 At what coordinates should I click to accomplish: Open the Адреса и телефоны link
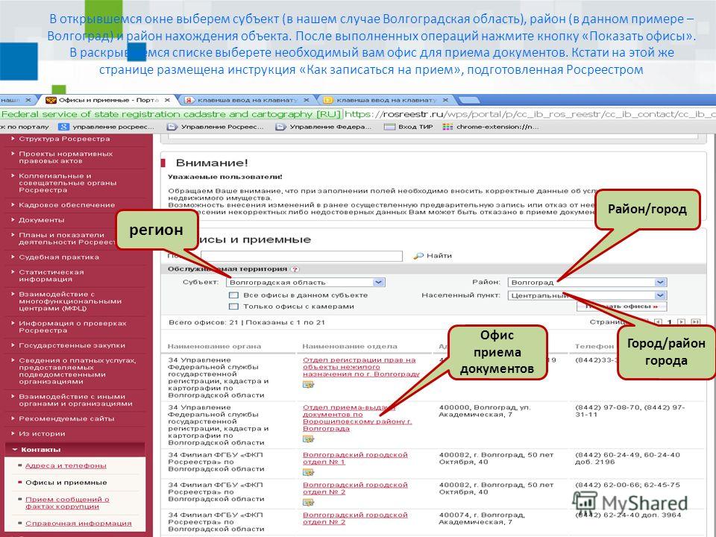coord(66,465)
